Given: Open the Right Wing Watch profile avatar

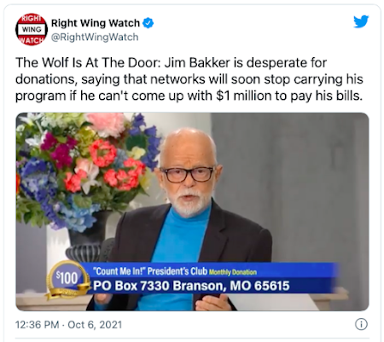Looking at the screenshot, I should (x=32, y=29).
